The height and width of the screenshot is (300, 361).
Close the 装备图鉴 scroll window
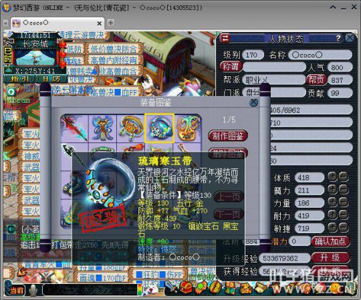[x=254, y=102]
